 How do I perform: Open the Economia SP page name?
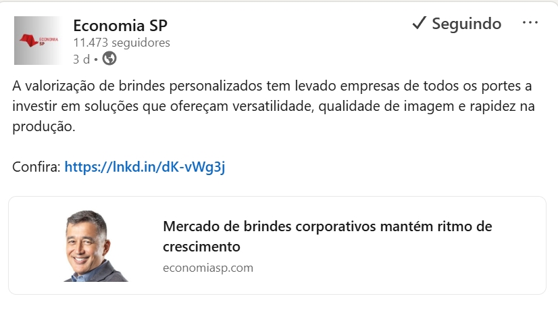click(120, 26)
